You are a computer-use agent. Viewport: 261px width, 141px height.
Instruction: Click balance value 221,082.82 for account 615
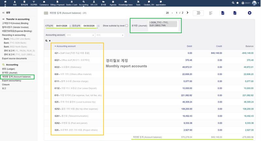coord(248,95)
